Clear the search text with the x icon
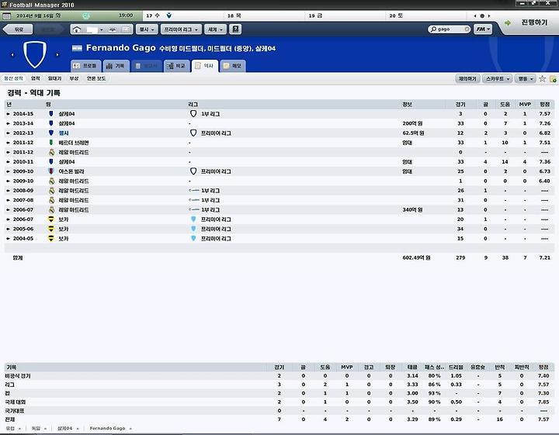This screenshot has height=435, width=559. [467, 29]
